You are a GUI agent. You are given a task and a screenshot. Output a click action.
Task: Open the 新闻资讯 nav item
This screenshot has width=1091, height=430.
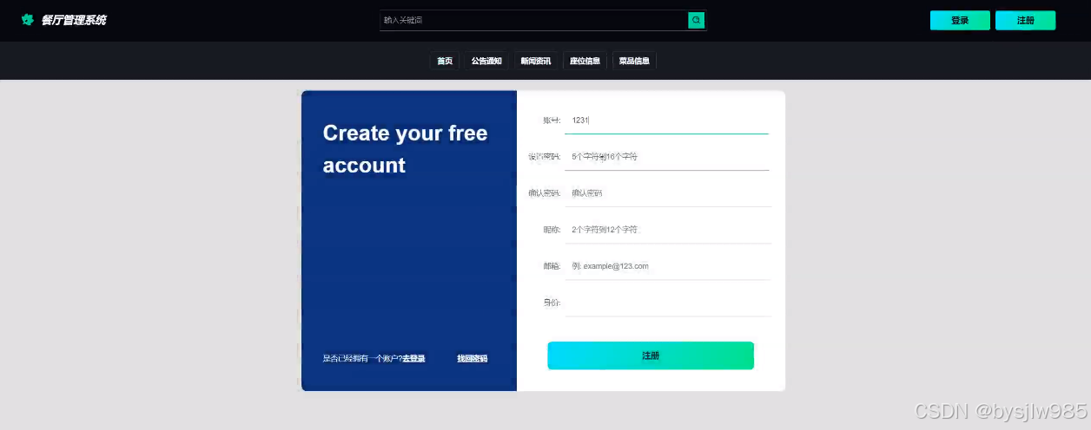536,61
